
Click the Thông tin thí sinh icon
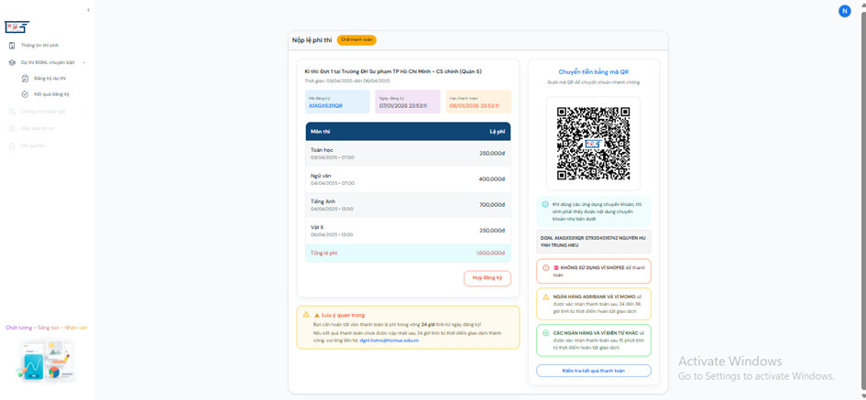point(12,45)
